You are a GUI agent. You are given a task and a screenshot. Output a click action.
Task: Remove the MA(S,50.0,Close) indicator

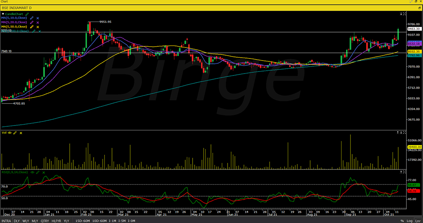38,27
